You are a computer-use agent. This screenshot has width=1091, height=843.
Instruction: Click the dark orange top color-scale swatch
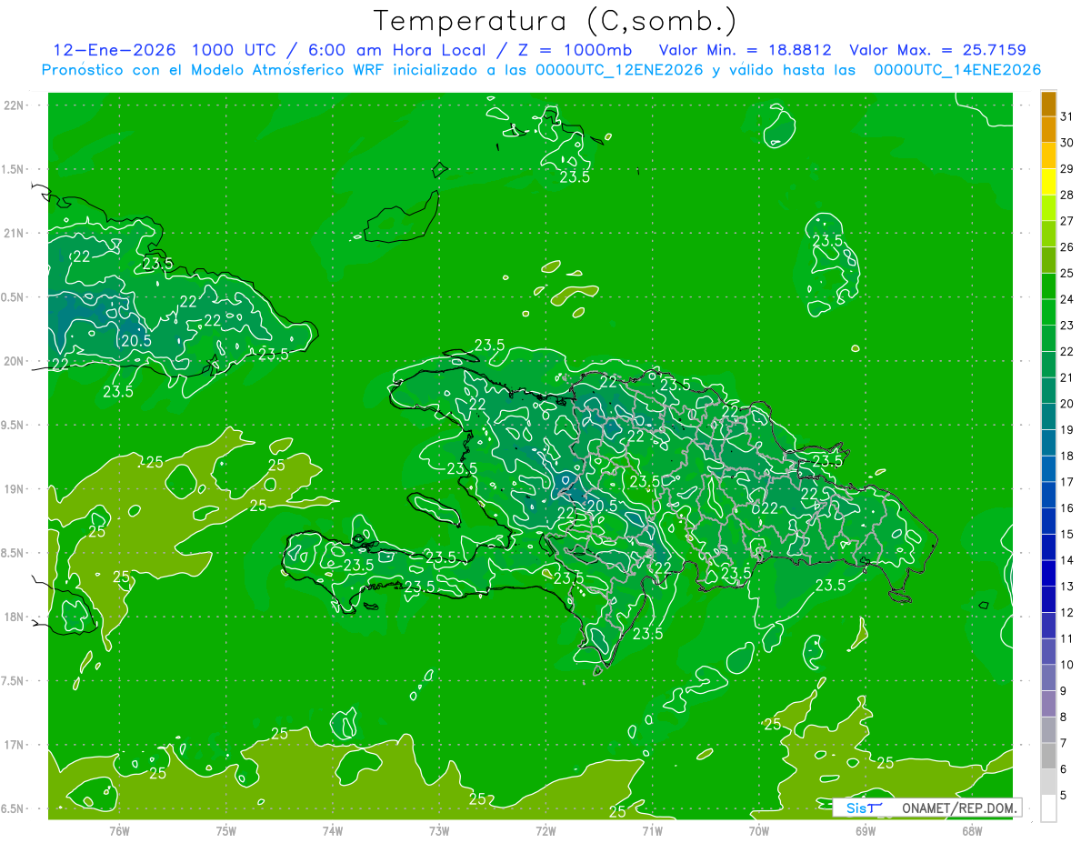point(1048,105)
